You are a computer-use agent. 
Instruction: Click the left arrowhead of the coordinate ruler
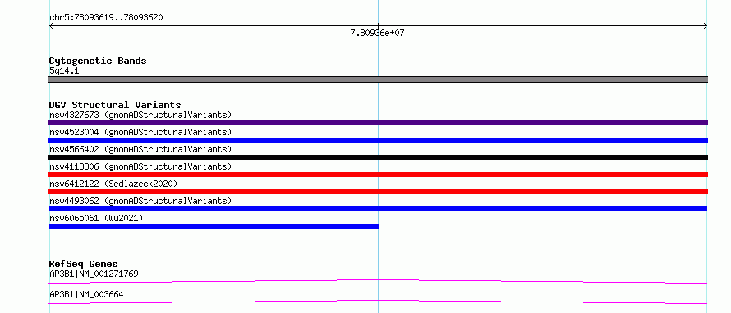(x=51, y=26)
